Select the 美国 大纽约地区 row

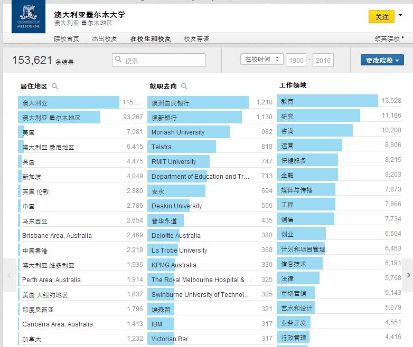81,294
